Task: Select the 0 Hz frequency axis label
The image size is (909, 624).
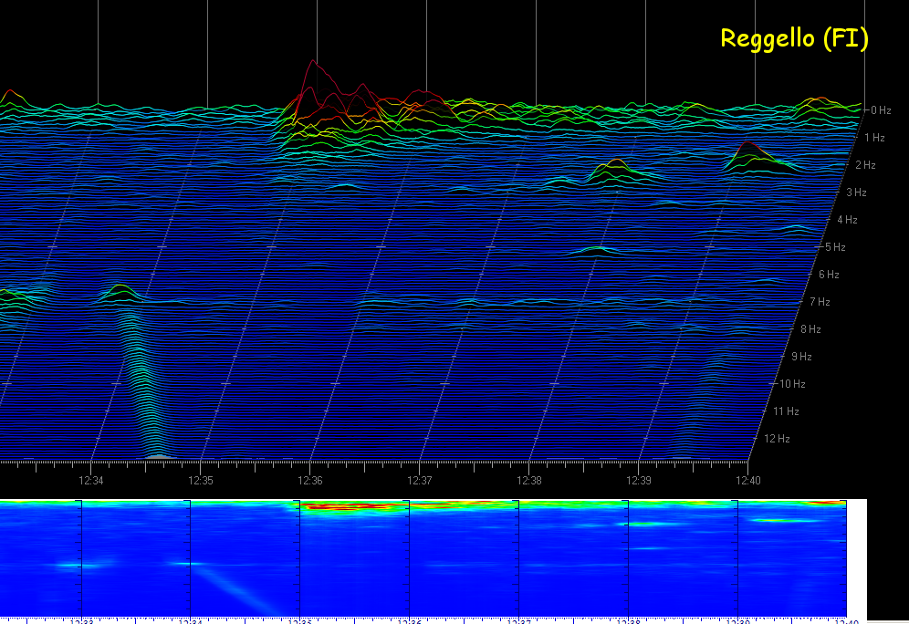Action: pos(880,110)
